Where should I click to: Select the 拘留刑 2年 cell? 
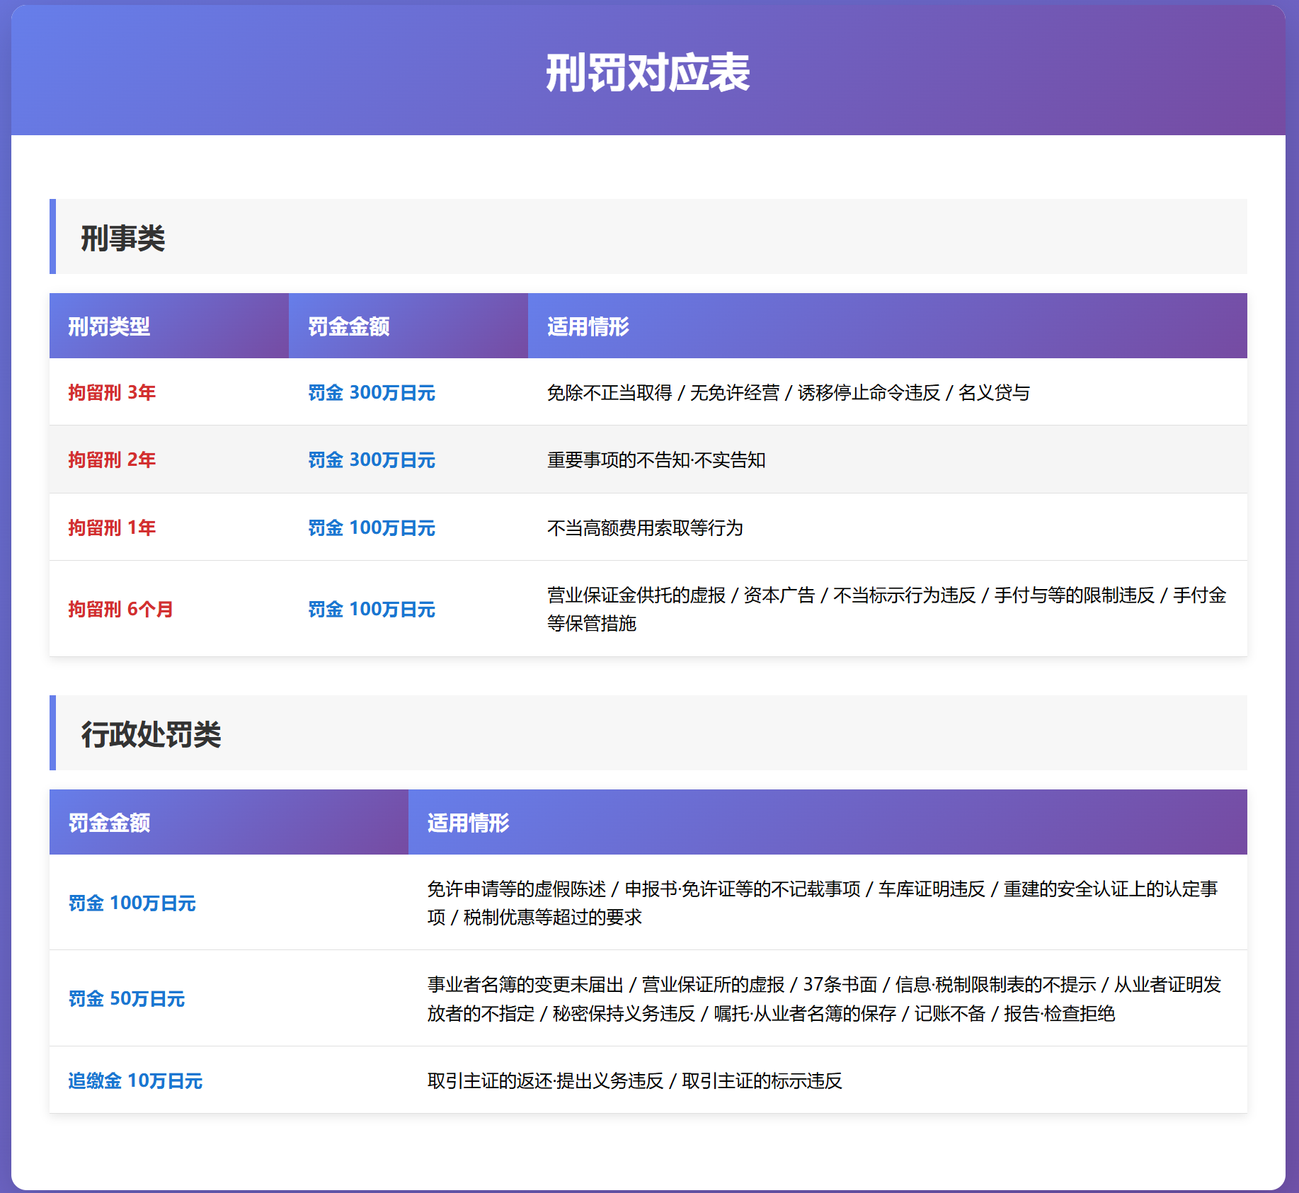click(x=112, y=459)
